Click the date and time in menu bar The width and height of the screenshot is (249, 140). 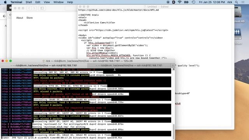click(212, 2)
